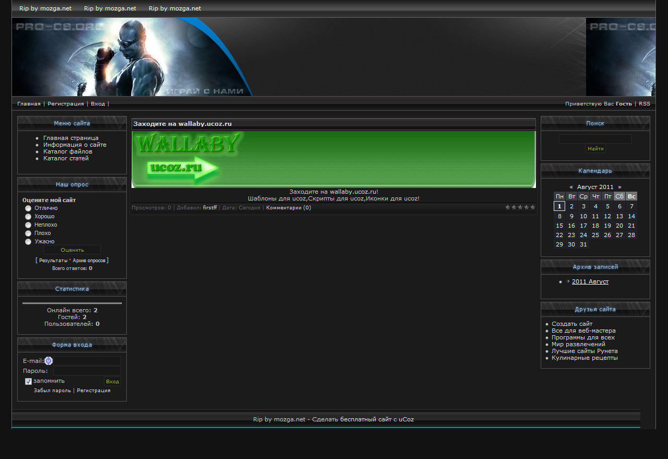The width and height of the screenshot is (668, 459).
Task: Open the RSS feed link
Action: click(x=644, y=104)
